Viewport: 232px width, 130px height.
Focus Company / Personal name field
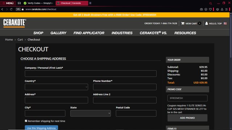click(x=91, y=74)
